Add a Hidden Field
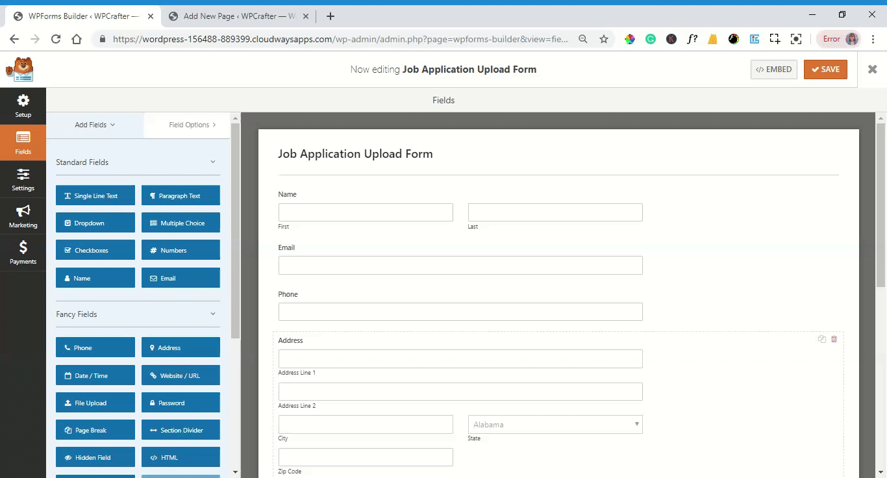 (95, 457)
